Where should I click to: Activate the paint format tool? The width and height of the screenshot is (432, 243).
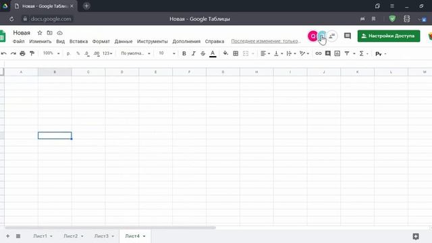click(32, 53)
